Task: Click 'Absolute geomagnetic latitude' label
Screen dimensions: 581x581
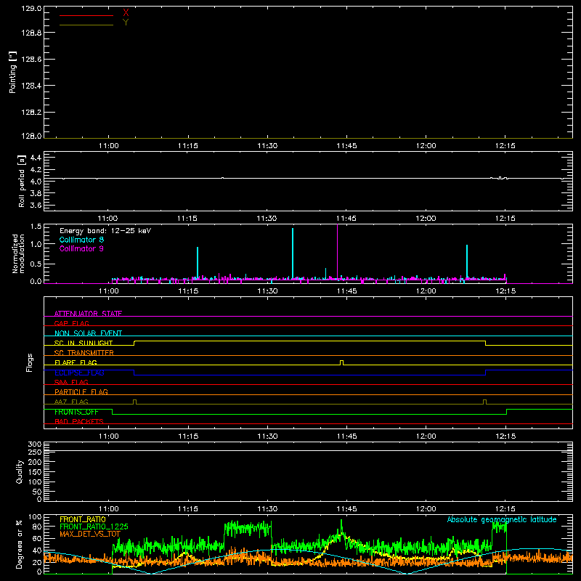Action: [x=502, y=519]
